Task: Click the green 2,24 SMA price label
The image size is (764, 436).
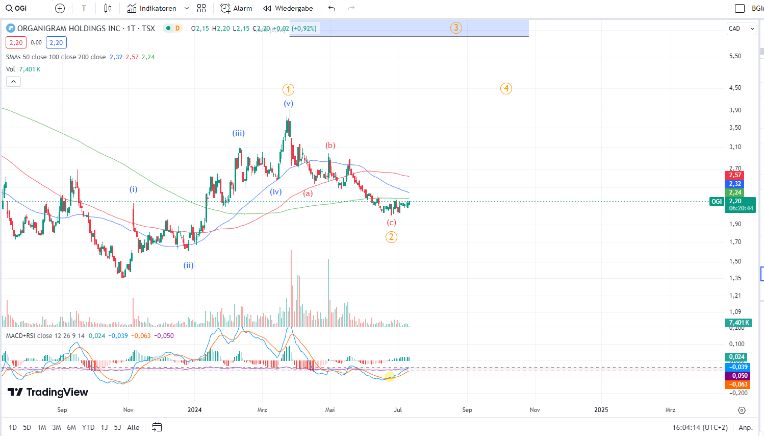Action: (x=735, y=192)
